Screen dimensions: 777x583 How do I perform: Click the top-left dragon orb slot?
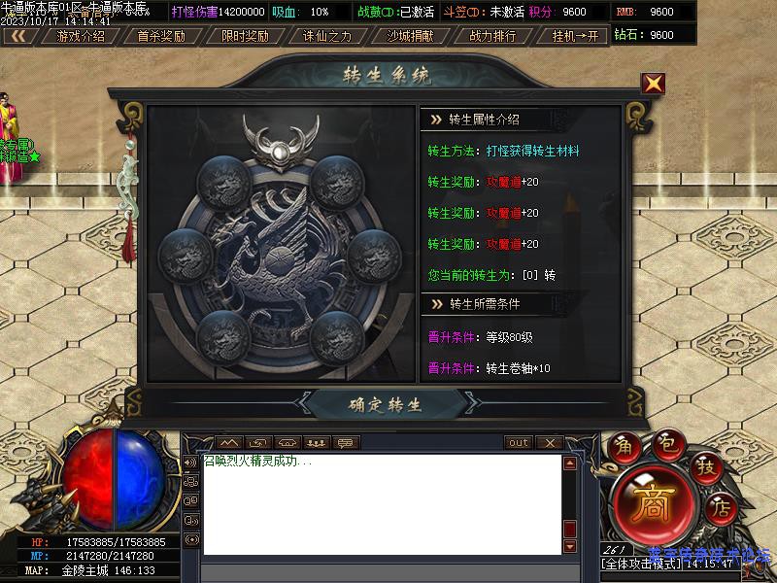coord(224,183)
